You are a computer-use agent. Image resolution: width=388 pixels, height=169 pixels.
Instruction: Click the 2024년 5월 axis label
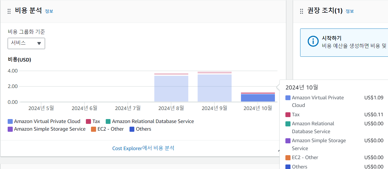41,108
